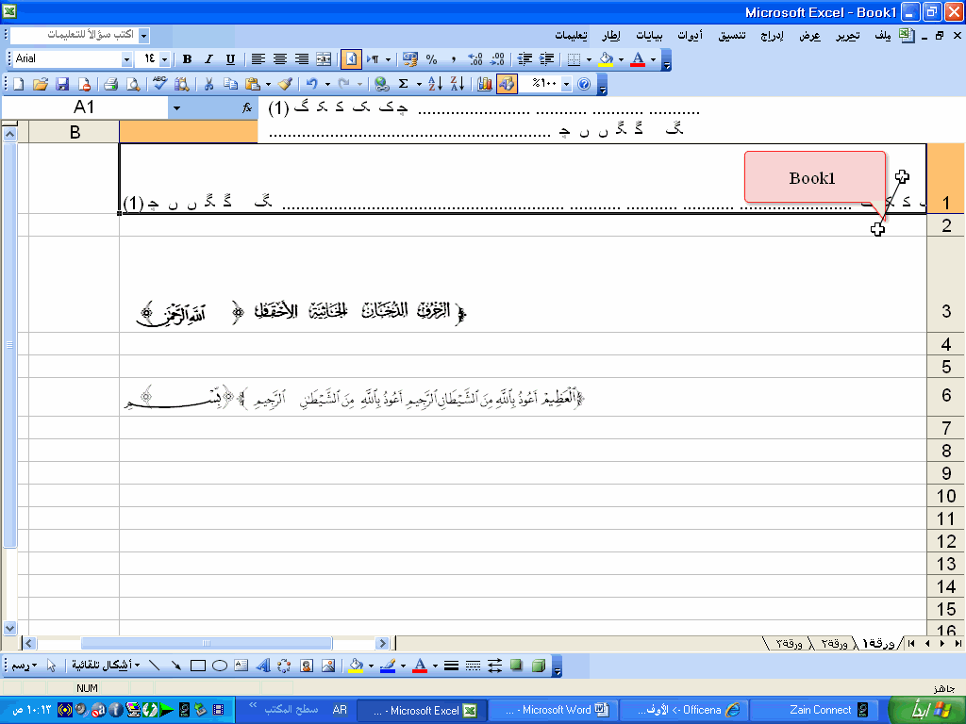The width and height of the screenshot is (966, 724).
Task: Align text left
Action: point(258,59)
